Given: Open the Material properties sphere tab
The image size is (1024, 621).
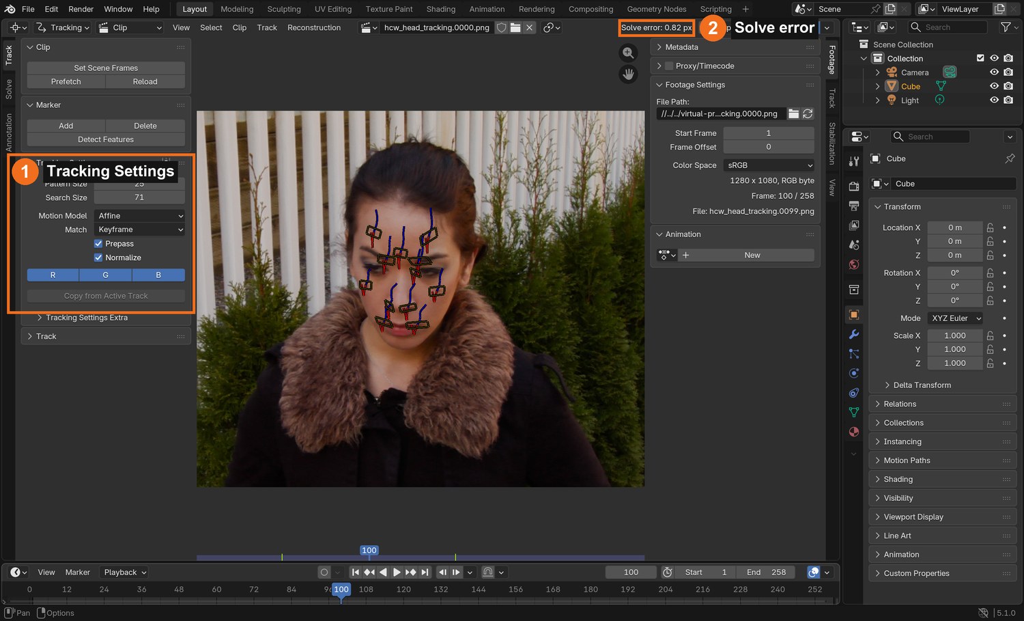Looking at the screenshot, I should pos(853,432).
